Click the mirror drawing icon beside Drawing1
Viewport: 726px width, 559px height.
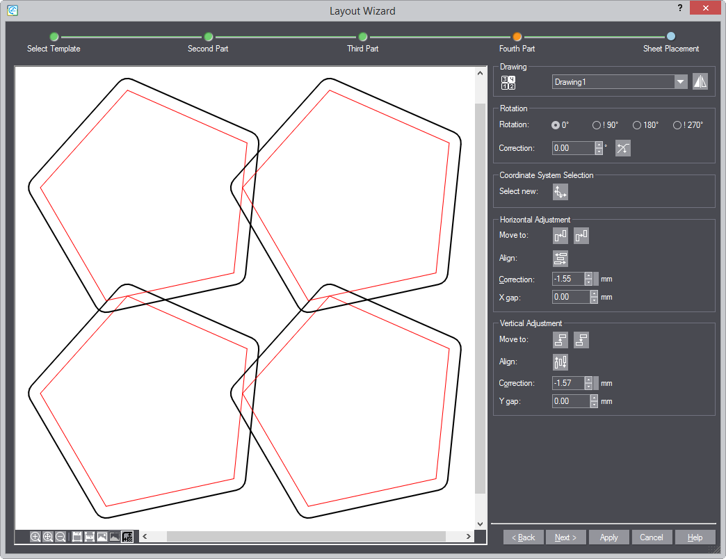pyautogui.click(x=700, y=82)
